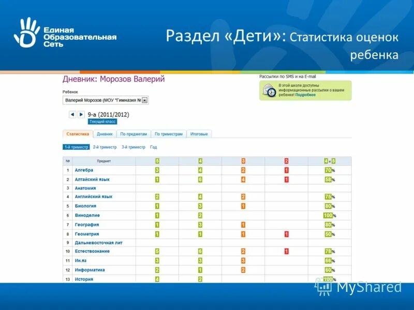414x310 pixels.
Task: Open the Дневник tab
Action: [105, 134]
